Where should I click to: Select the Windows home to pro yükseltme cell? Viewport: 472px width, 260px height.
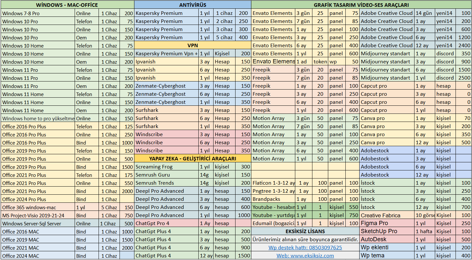[x=38, y=118]
